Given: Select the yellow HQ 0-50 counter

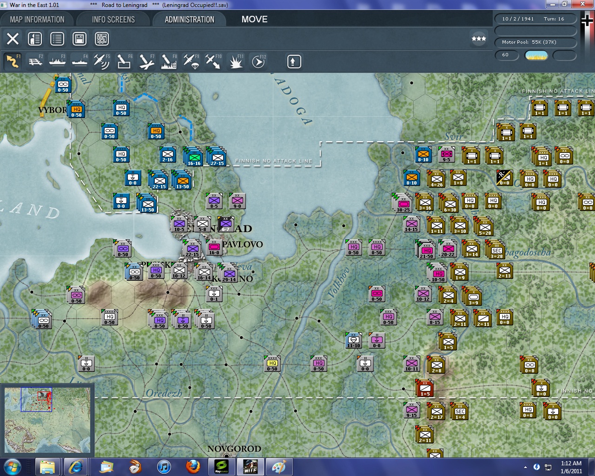Looking at the screenshot, I should 272,364.
